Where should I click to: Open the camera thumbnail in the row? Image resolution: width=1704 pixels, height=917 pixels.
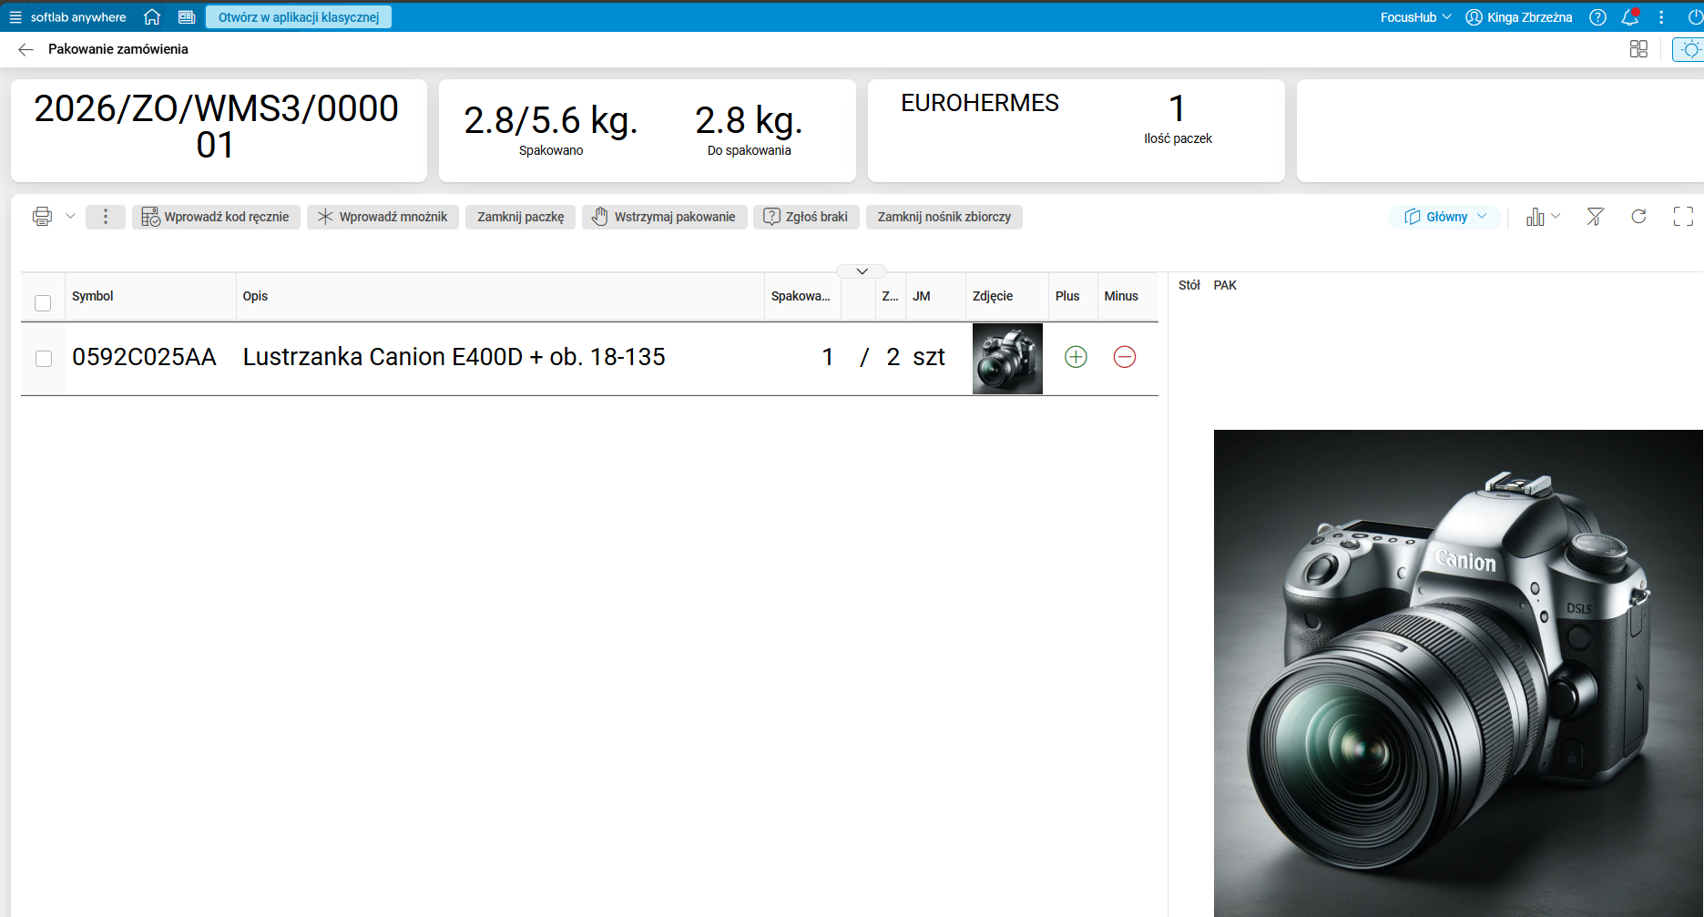1007,359
